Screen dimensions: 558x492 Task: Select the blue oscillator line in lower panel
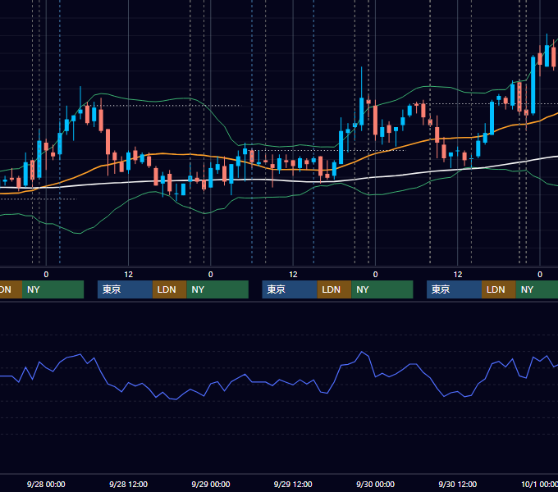click(279, 380)
